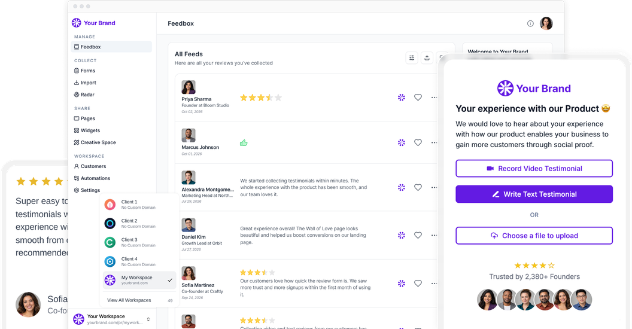Click the Your Workspace logo icon at bottom
The height and width of the screenshot is (329, 632).
[78, 319]
